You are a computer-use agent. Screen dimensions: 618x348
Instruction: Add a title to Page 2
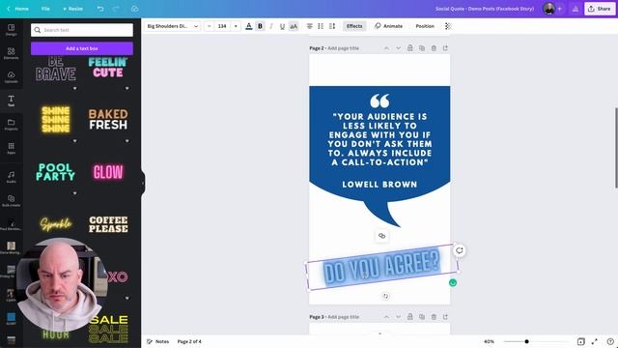(344, 48)
